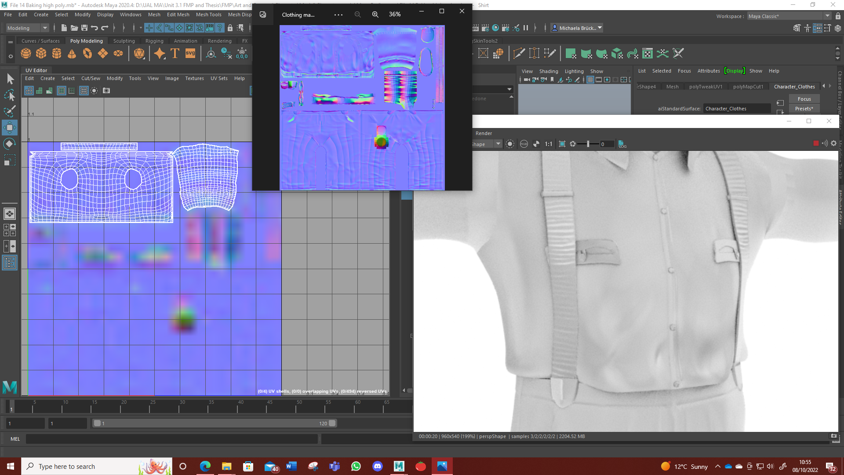Image resolution: width=844 pixels, height=475 pixels.
Task: Take a UV snapshot with the camera icon
Action: click(106, 91)
